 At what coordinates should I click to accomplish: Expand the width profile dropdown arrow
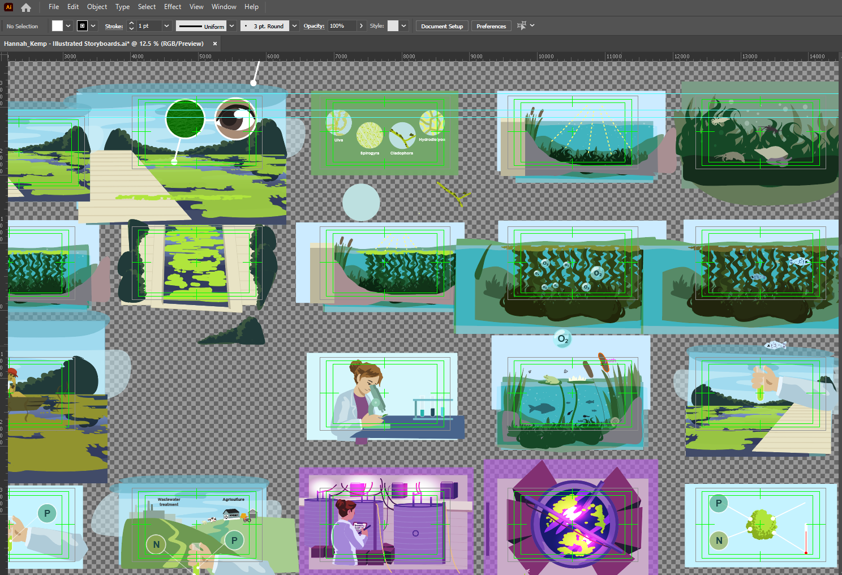231,26
